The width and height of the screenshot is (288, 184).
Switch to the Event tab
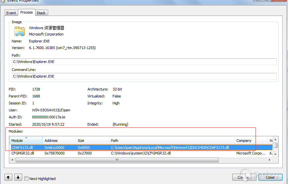pyautogui.click(x=11, y=13)
